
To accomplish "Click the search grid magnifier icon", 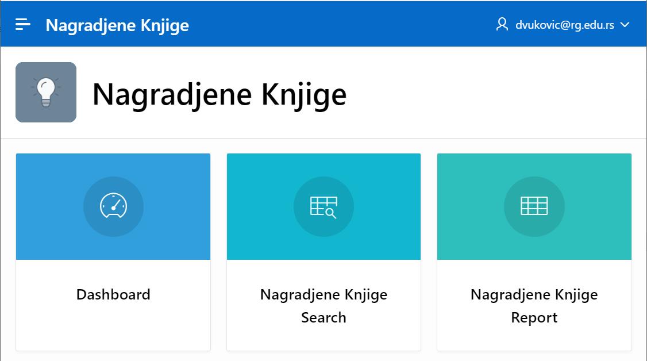I will tap(323, 206).
